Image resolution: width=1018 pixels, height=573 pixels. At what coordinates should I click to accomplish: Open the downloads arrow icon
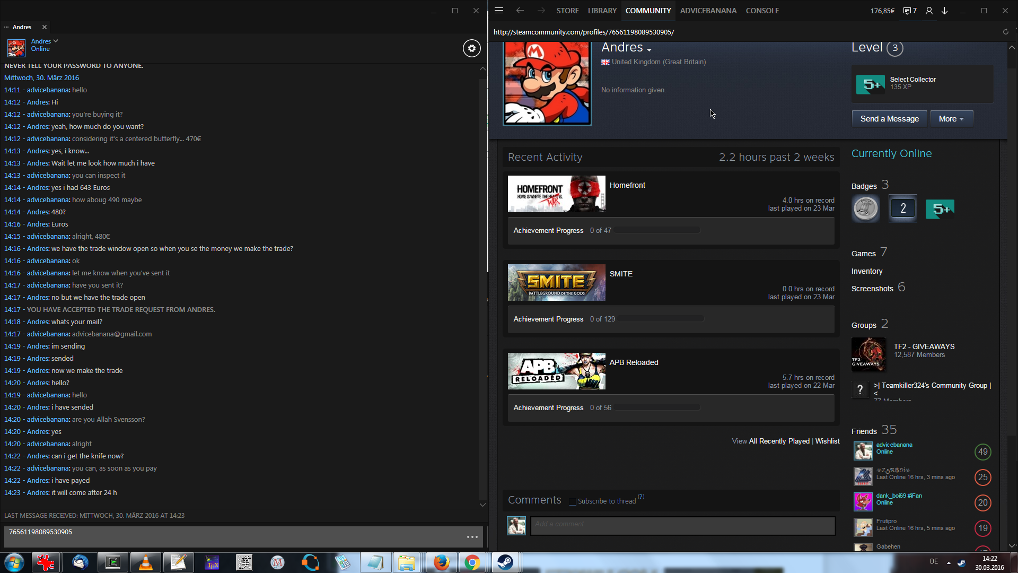tap(945, 11)
